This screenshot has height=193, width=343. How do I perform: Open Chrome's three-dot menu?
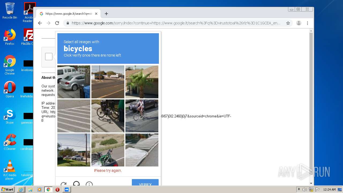(x=307, y=23)
